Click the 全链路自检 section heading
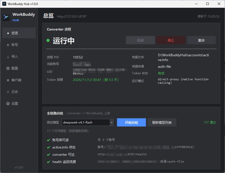Screen dimensions: 225x173 [x=55, y=113]
